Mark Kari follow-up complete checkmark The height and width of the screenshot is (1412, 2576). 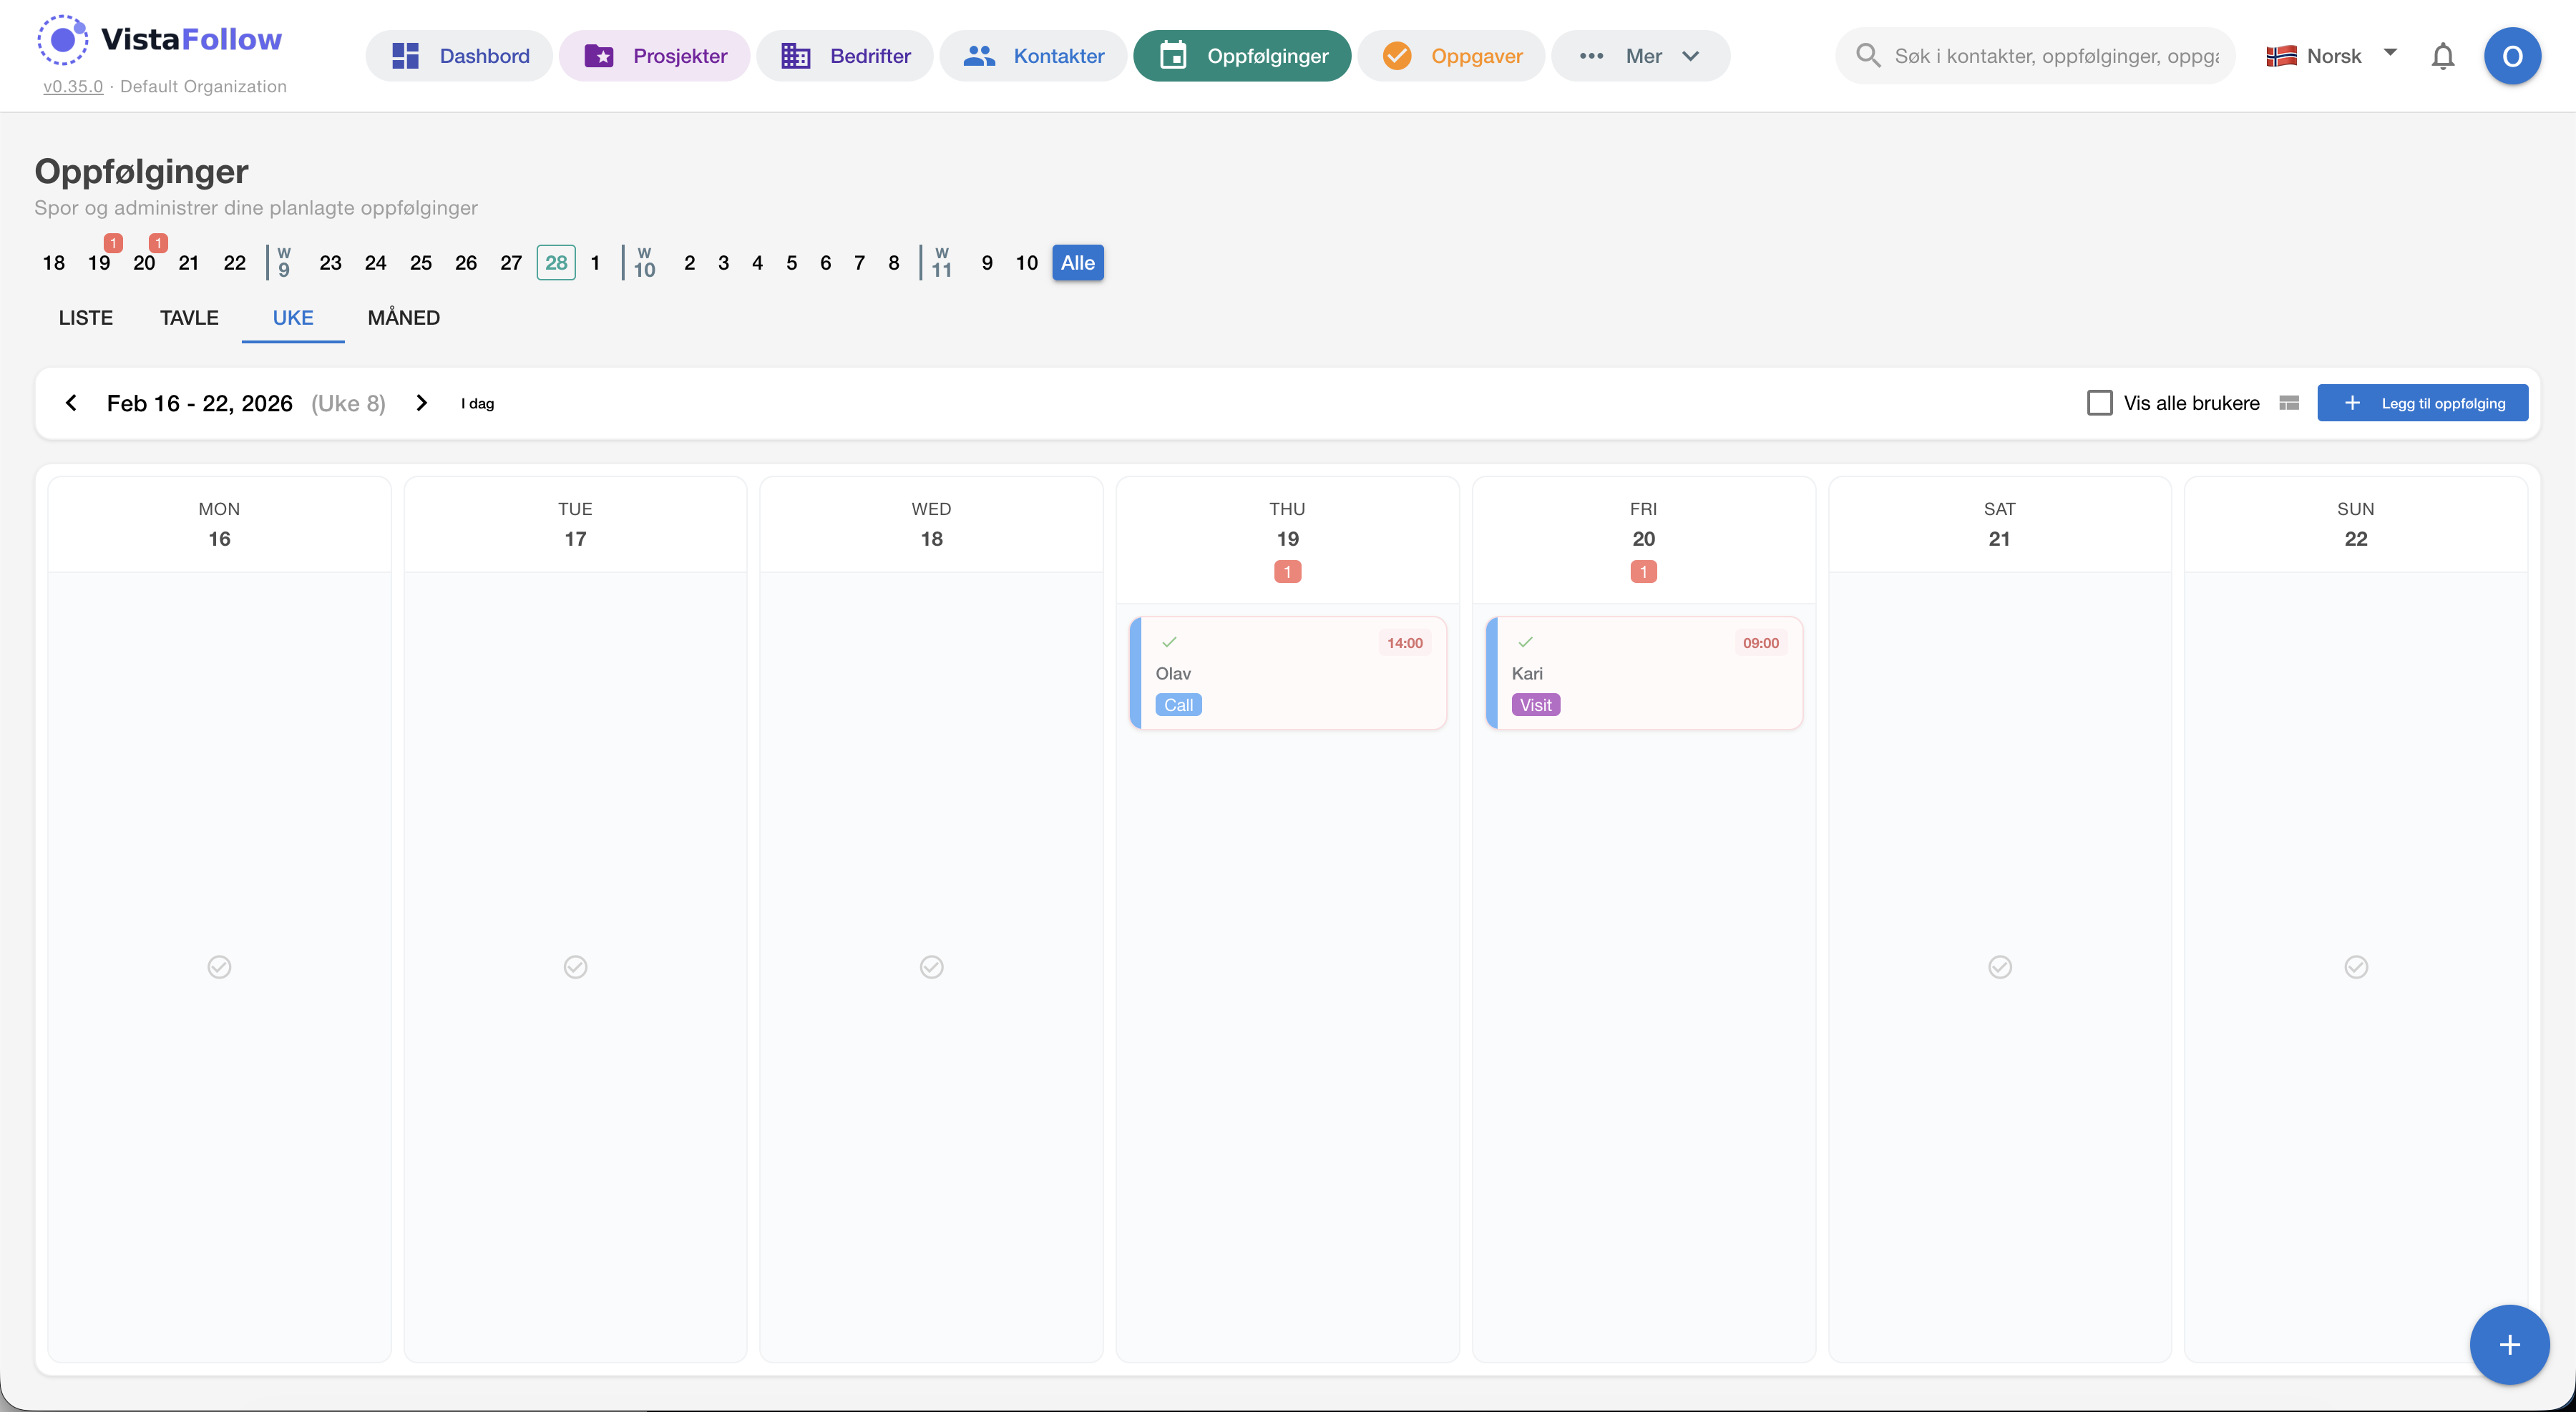(1525, 642)
